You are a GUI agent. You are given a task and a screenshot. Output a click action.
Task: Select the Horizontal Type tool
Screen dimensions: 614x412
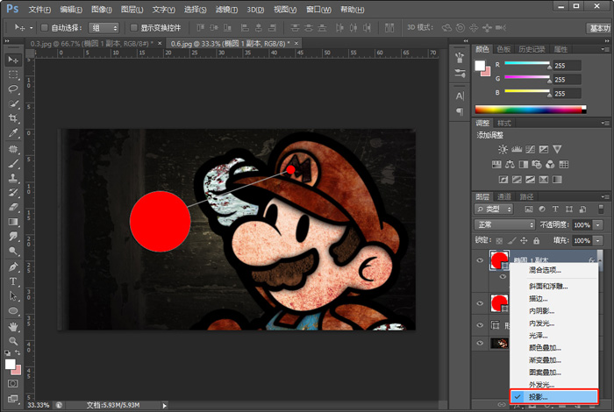(13, 281)
